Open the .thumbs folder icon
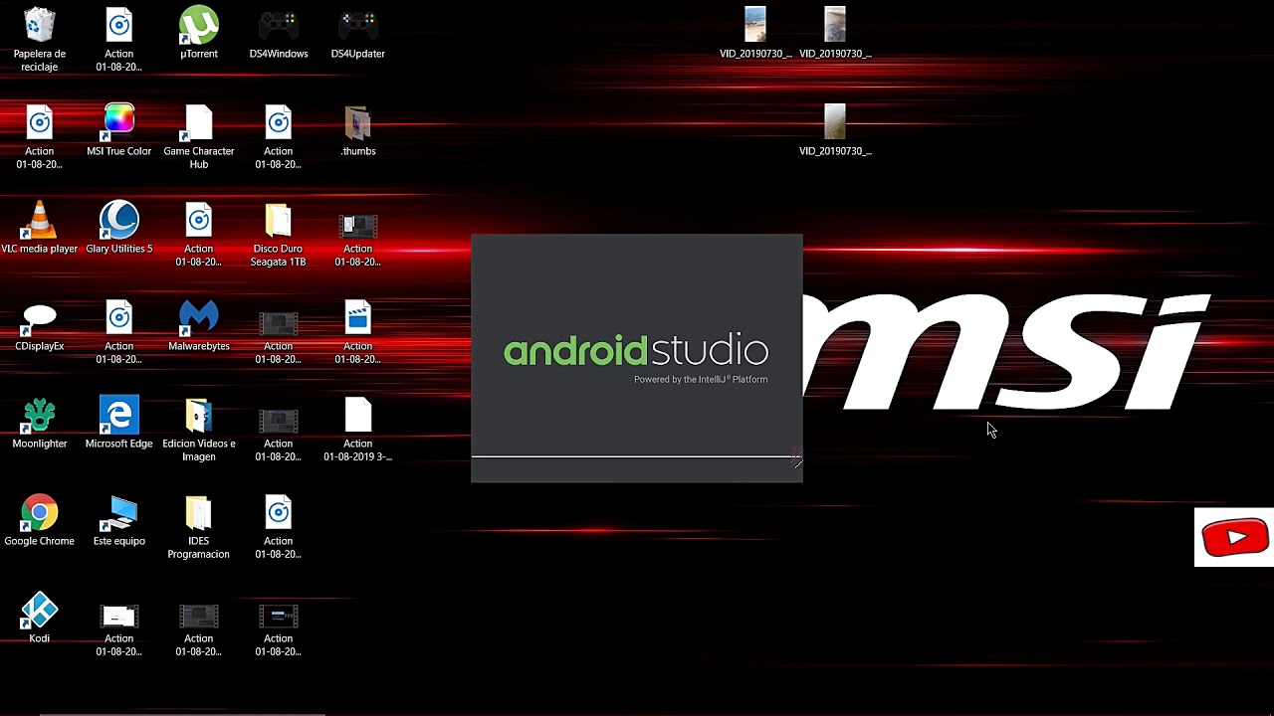Screen dimensions: 1274x716 (358, 122)
